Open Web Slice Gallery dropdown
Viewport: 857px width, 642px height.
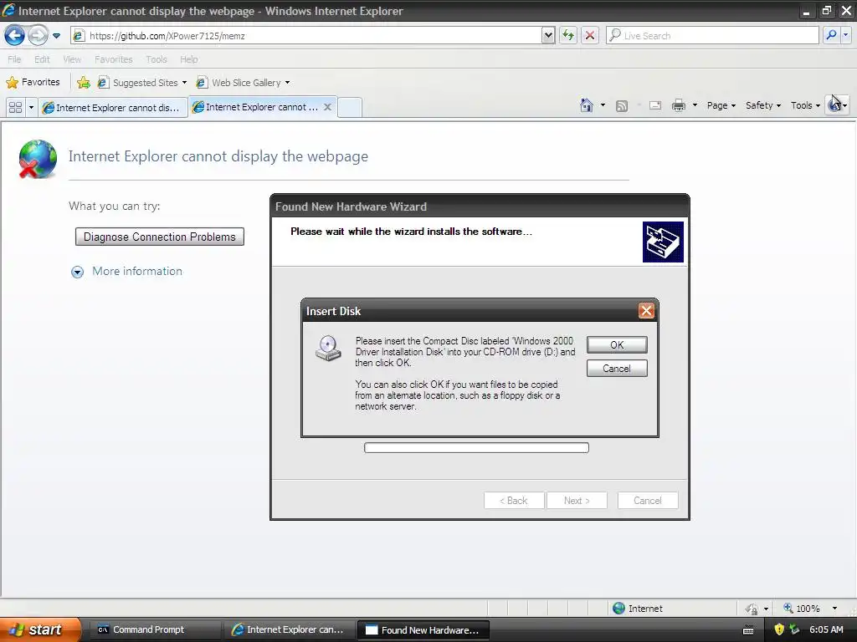(243, 83)
